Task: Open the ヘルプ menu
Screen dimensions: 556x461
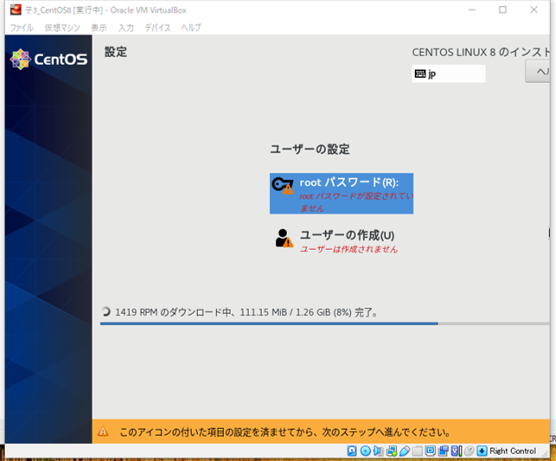Action: pos(191,28)
